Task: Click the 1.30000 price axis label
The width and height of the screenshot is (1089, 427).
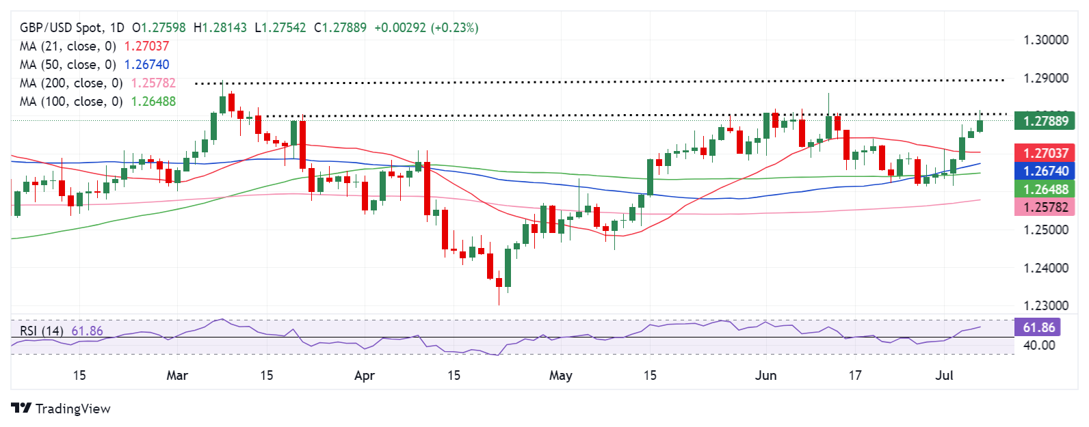Action: click(1045, 40)
